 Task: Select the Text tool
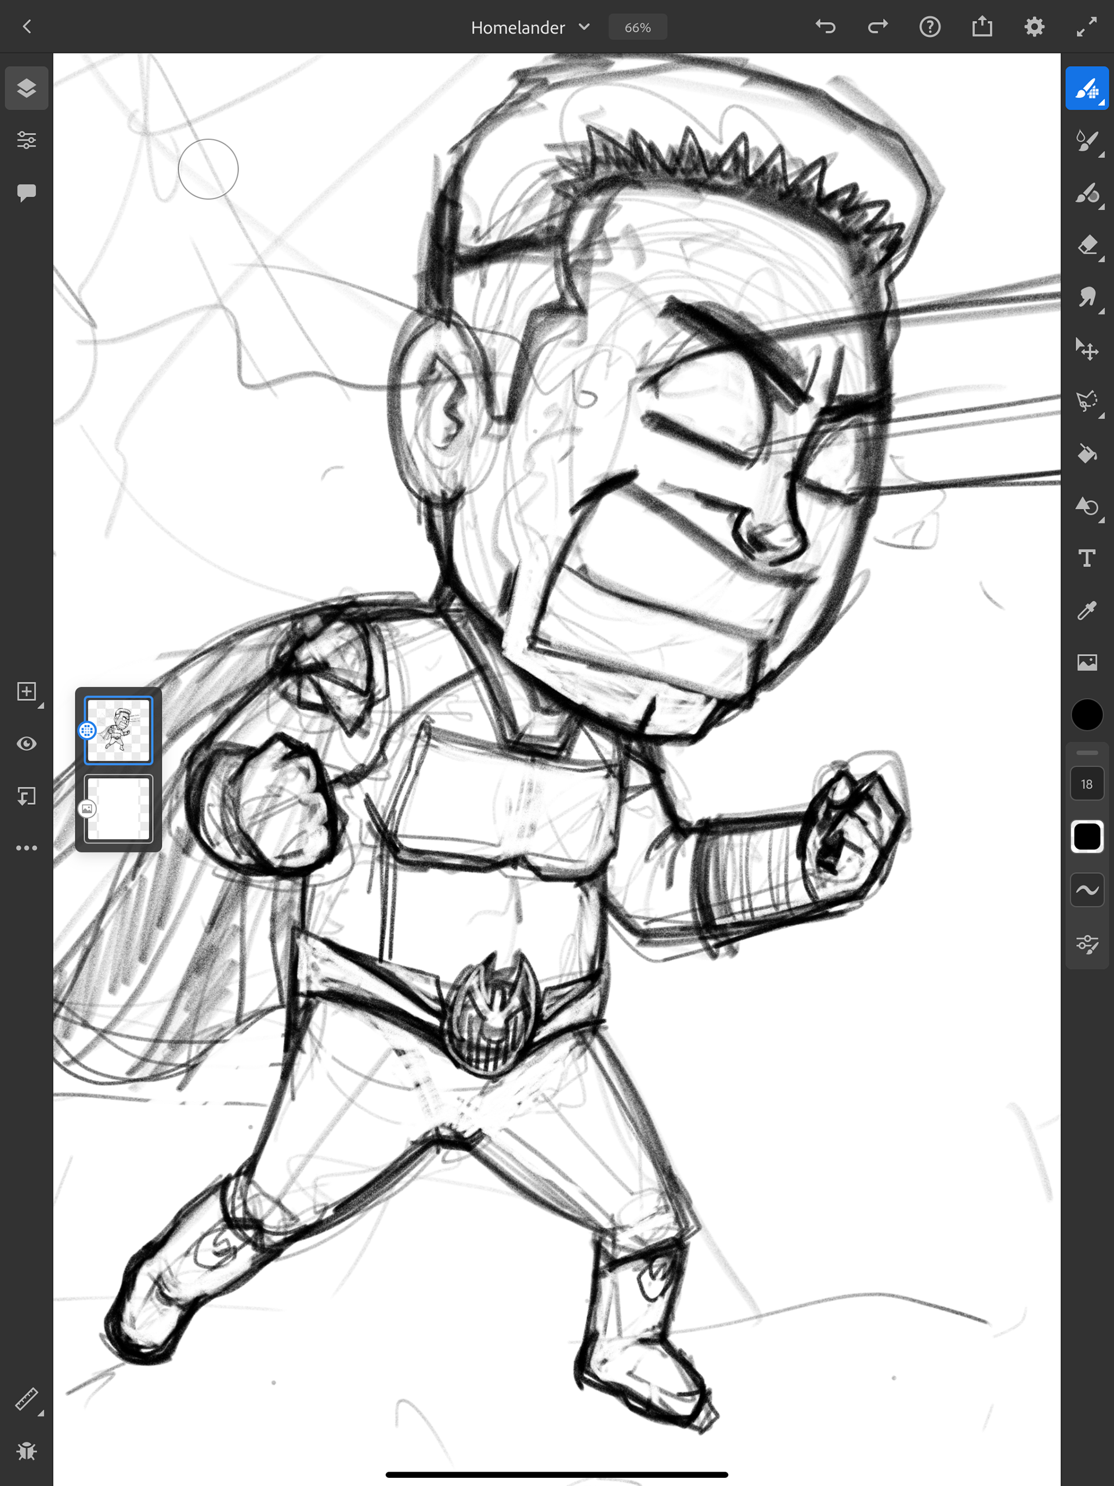(1087, 558)
